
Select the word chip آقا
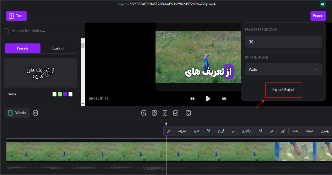pyautogui.click(x=208, y=131)
